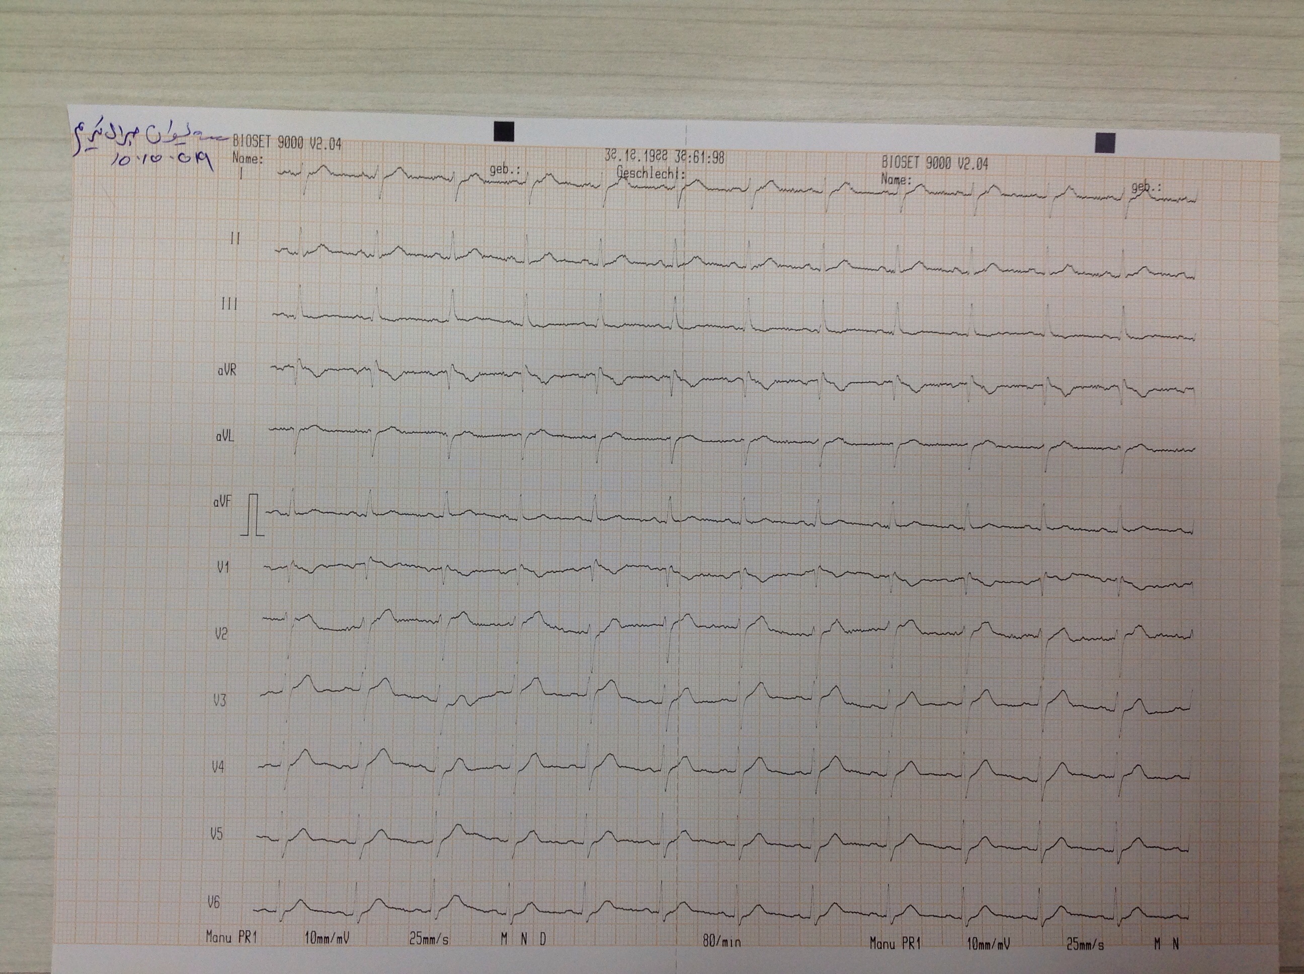Screen dimensions: 1304x974
Task: Click the V6 lead label
Action: click(x=213, y=902)
